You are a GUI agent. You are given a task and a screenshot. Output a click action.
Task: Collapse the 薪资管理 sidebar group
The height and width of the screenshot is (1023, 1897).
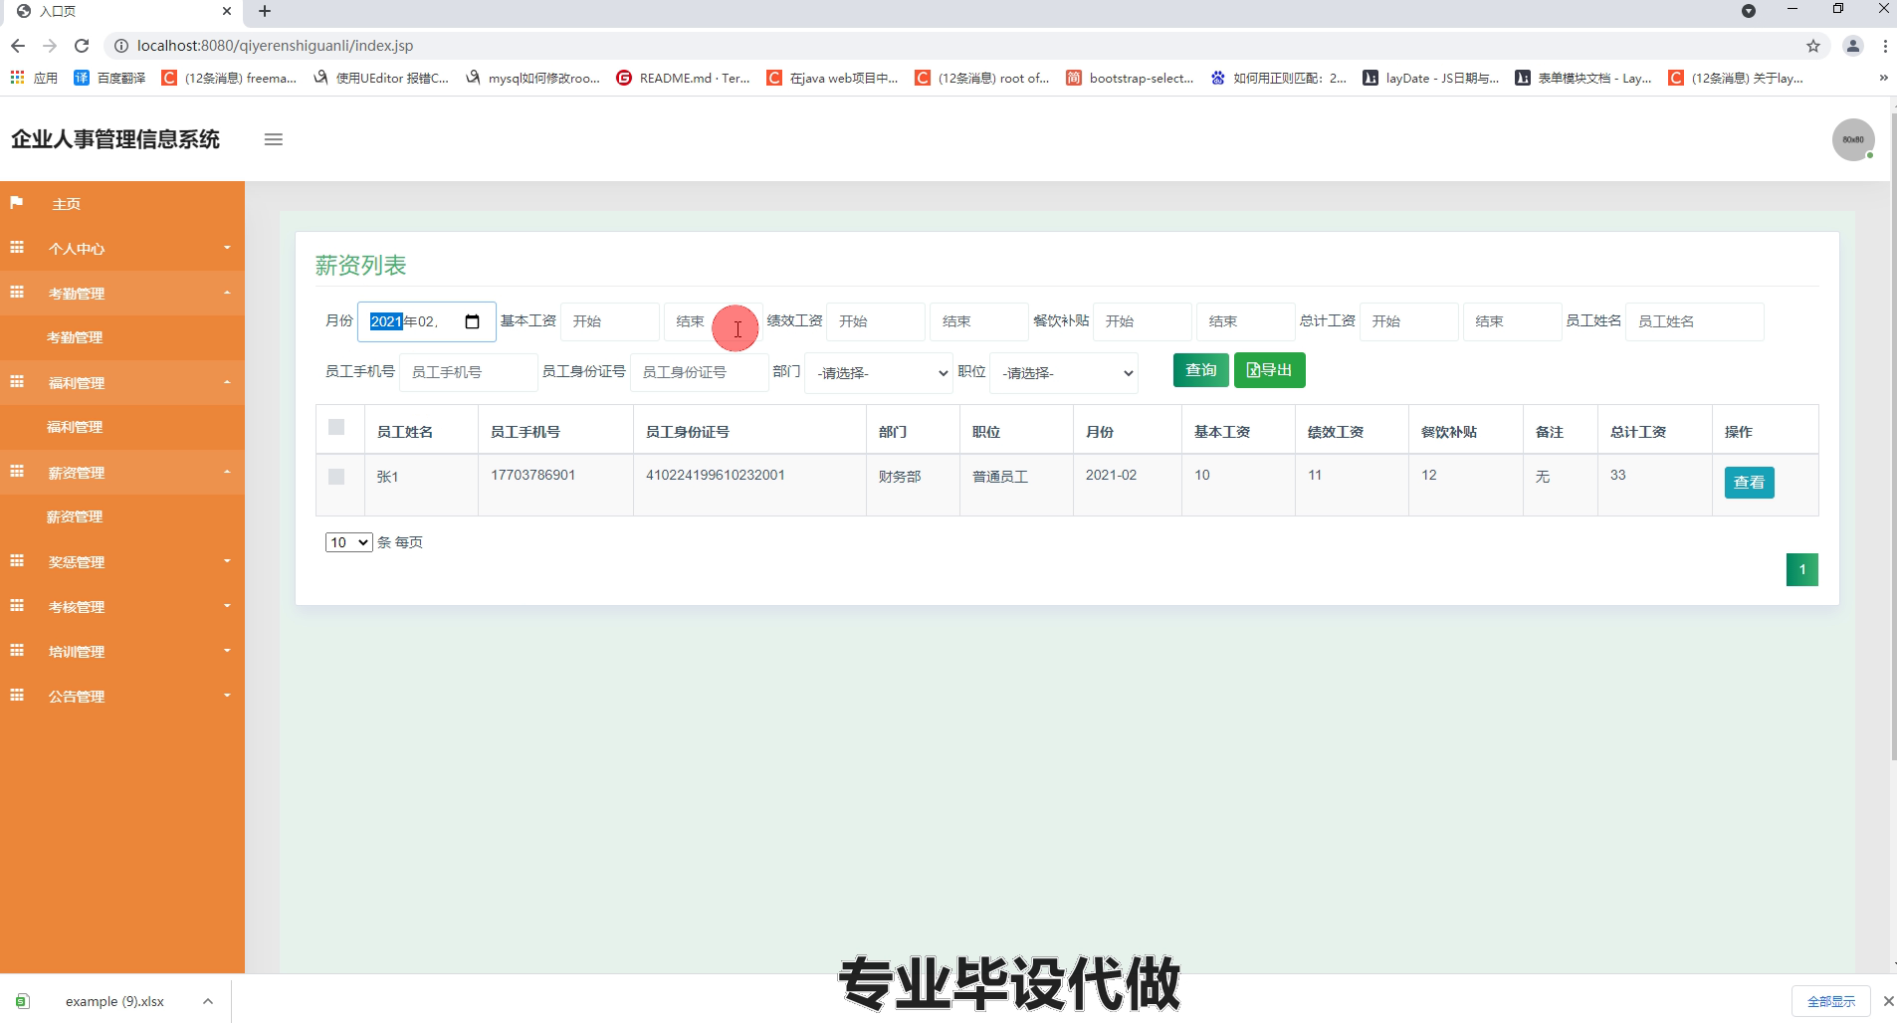click(x=122, y=472)
